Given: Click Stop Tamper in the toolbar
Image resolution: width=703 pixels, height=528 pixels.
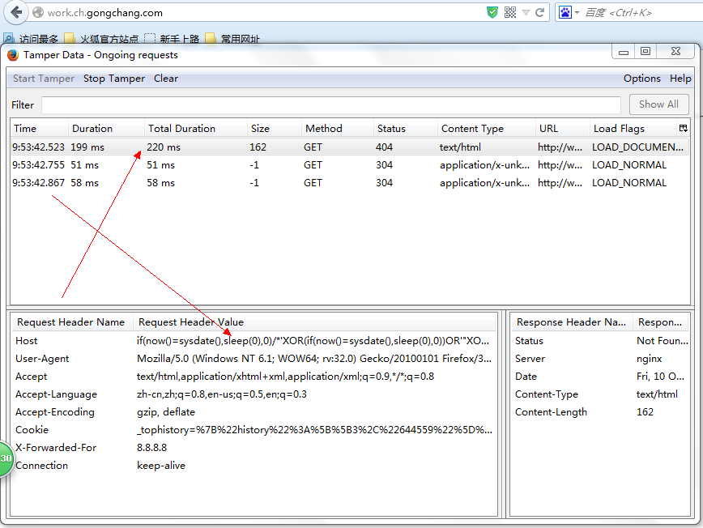Looking at the screenshot, I should (114, 79).
